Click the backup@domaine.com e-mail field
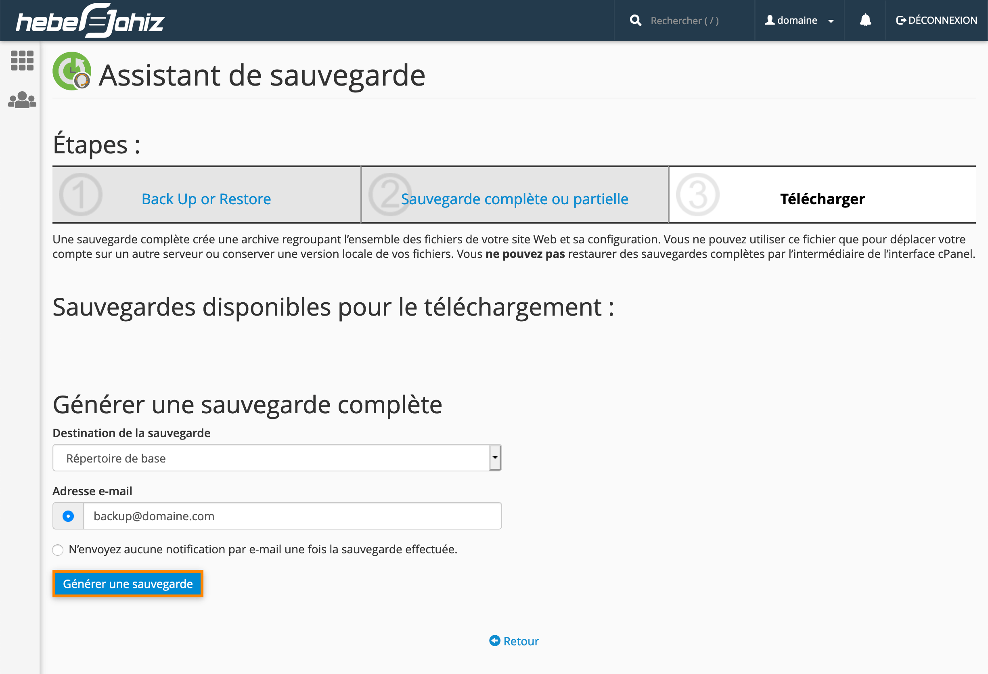This screenshot has height=674, width=988. [x=293, y=516]
